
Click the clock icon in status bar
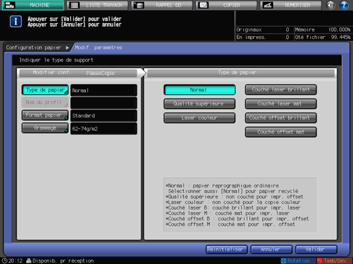[4, 261]
